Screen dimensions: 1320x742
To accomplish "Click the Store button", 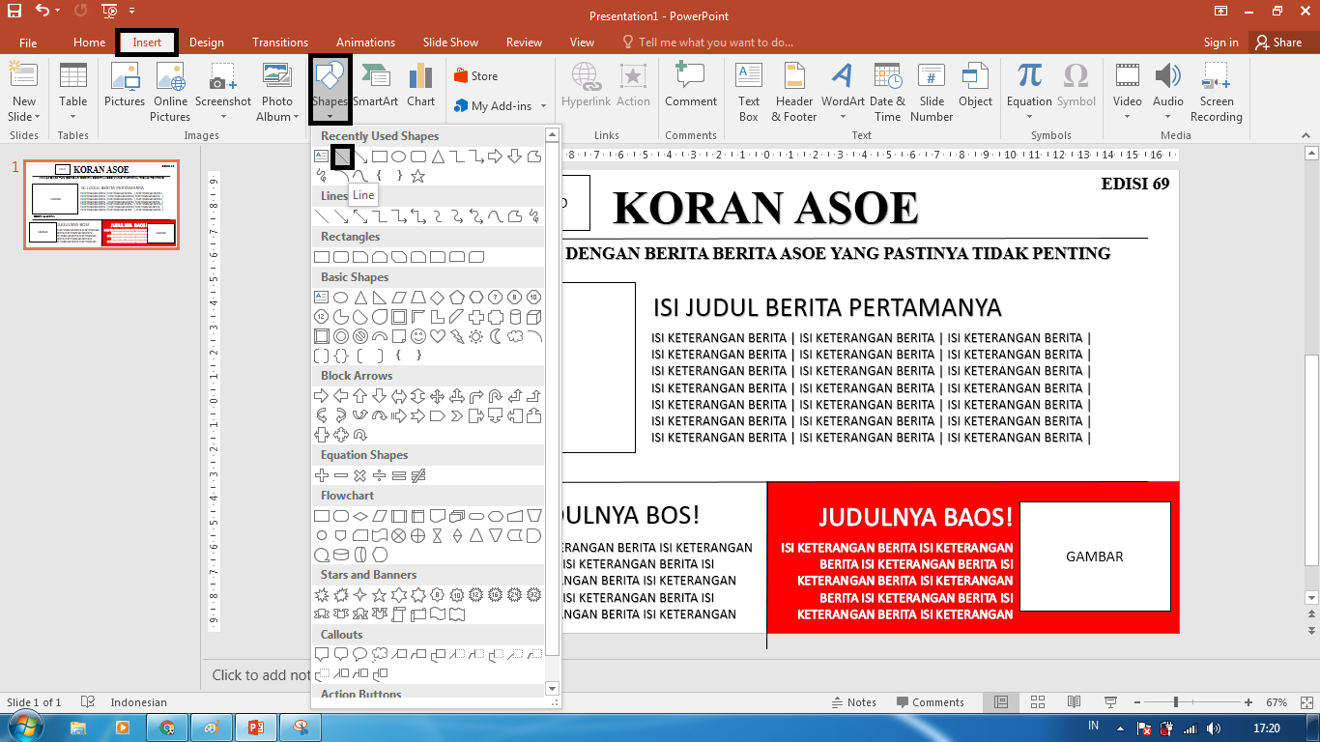I will point(475,76).
